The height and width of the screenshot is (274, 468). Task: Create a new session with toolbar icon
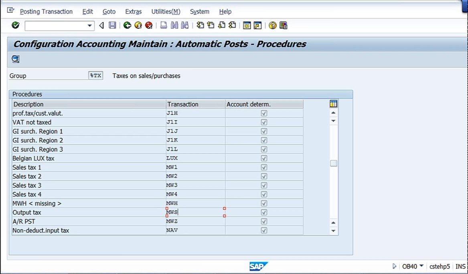247,25
